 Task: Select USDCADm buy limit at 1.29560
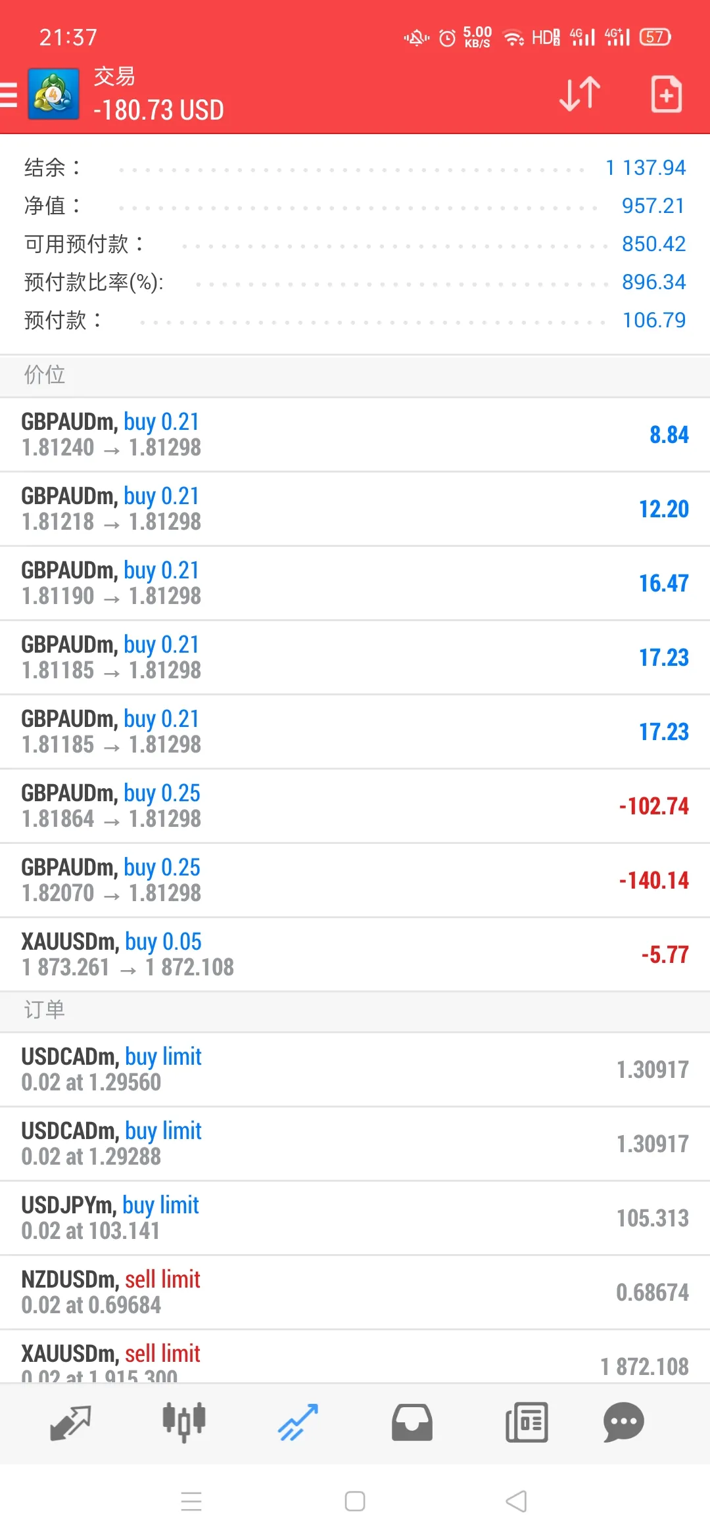pos(355,1069)
